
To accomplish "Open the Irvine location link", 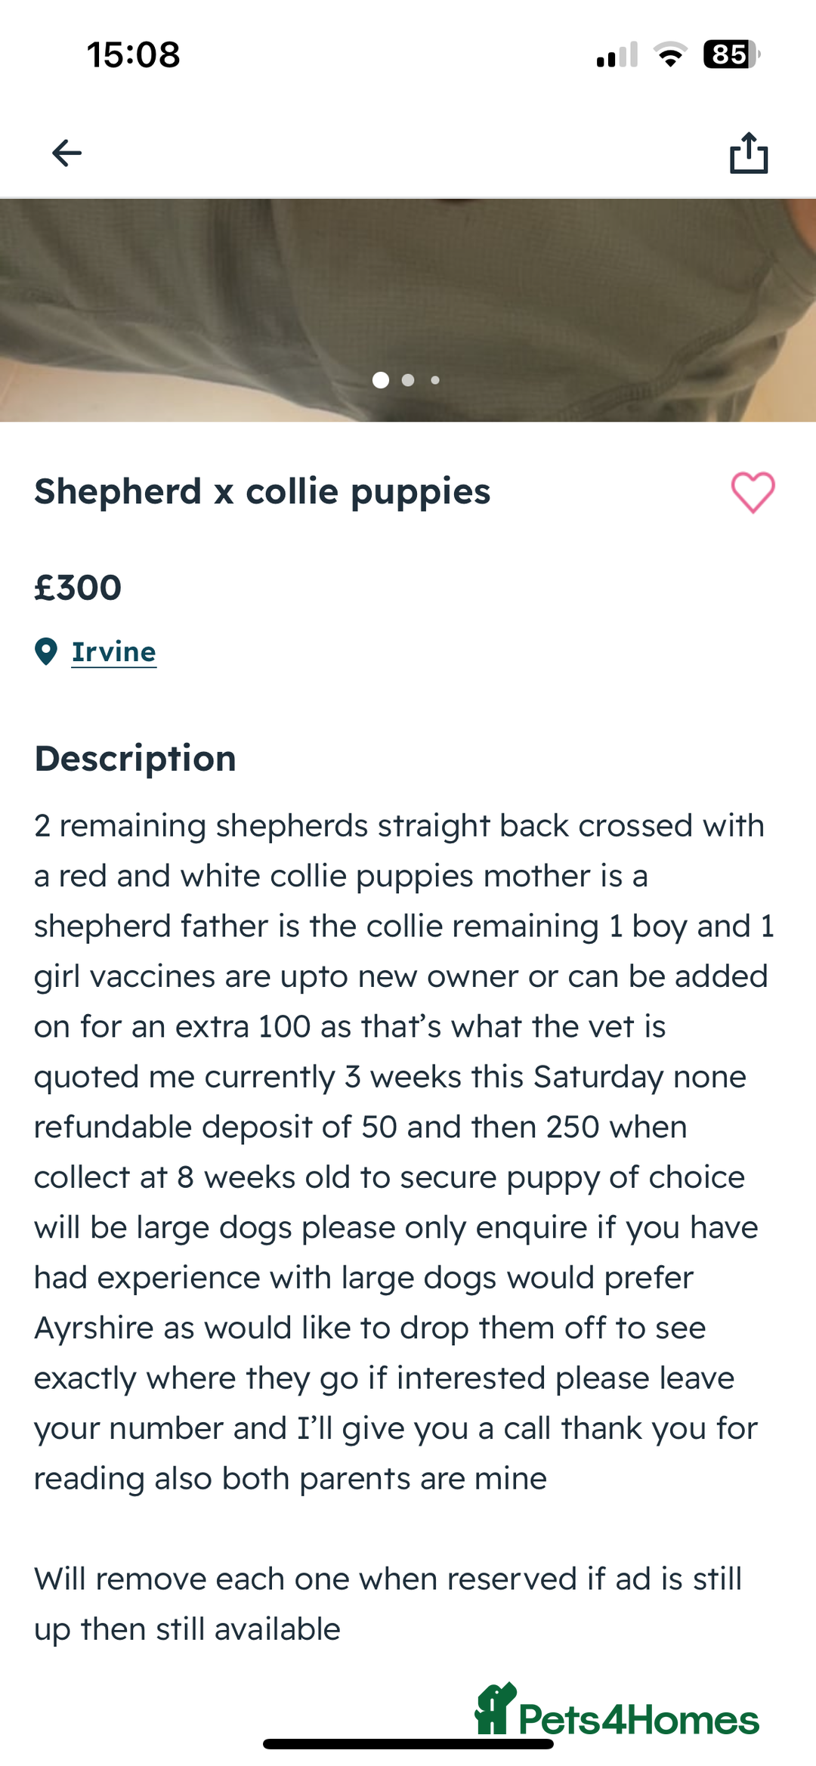I will click(114, 651).
